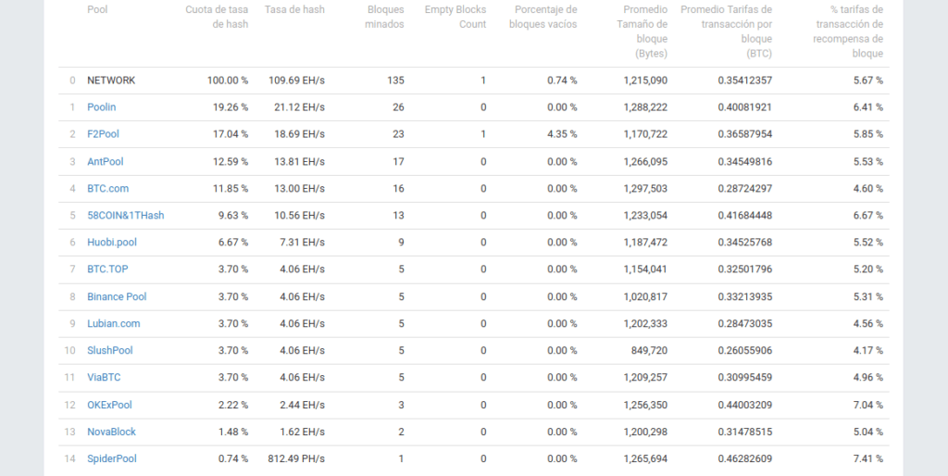Click the Empty Blocks Count header
The width and height of the screenshot is (948, 476).
455,17
